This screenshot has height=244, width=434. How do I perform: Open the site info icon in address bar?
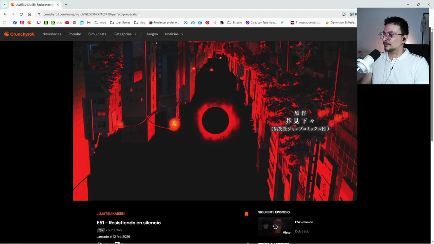[x=39, y=14]
